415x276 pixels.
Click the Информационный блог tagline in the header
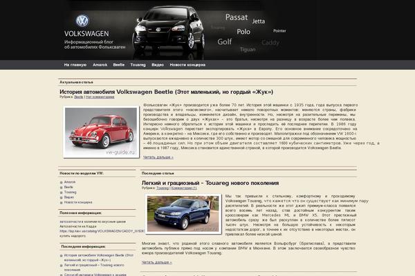(95, 44)
